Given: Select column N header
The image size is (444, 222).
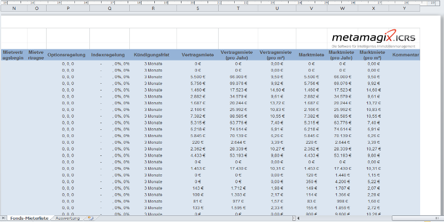Looking at the screenshot, I should (x=14, y=8).
